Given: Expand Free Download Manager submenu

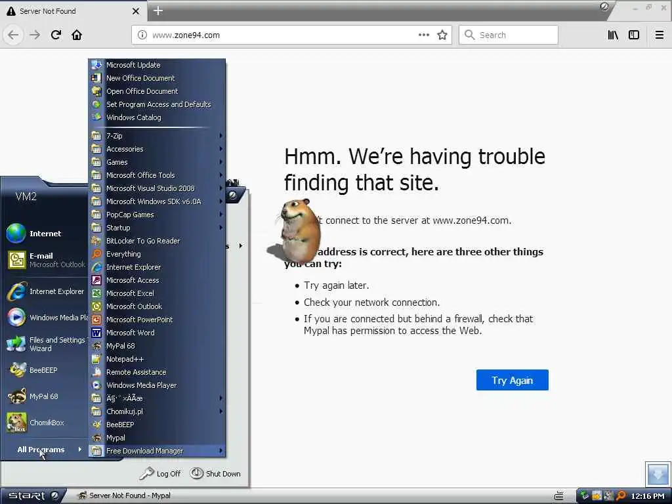Looking at the screenshot, I should pyautogui.click(x=157, y=451).
